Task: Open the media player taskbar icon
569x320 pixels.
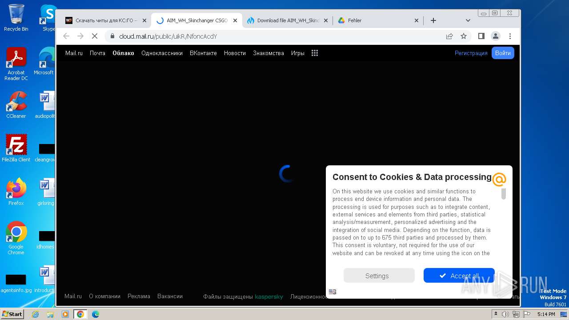Action: click(x=65, y=314)
